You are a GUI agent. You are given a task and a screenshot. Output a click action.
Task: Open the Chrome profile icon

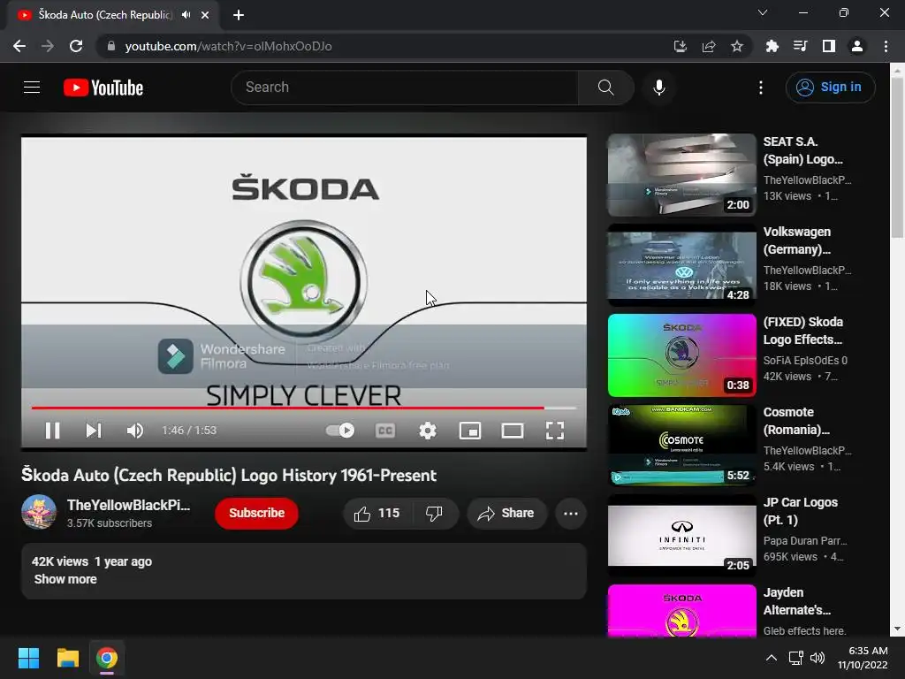pyautogui.click(x=857, y=46)
